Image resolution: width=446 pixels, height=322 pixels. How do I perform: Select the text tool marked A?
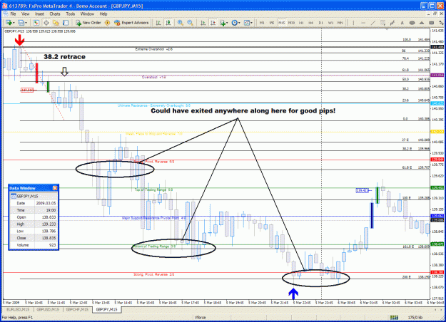pos(402,23)
